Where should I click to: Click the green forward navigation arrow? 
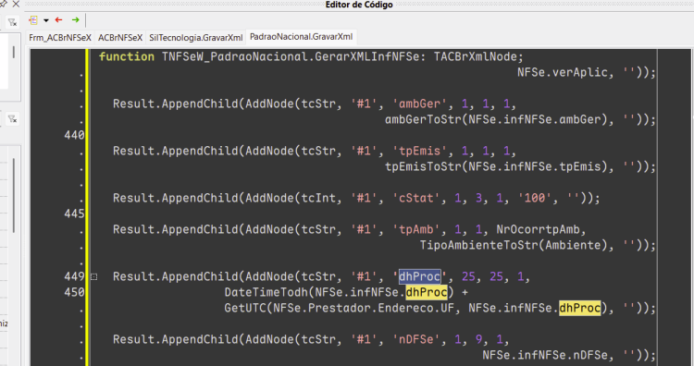pyautogui.click(x=75, y=20)
